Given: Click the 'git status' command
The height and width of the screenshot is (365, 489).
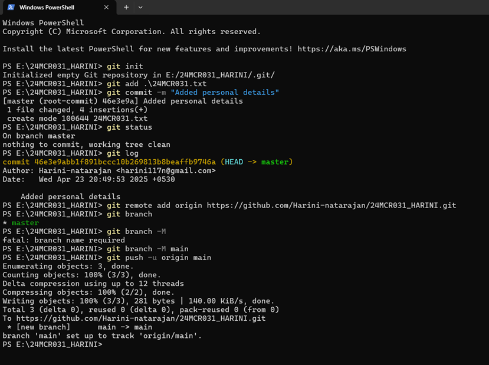Looking at the screenshot, I should [x=129, y=127].
